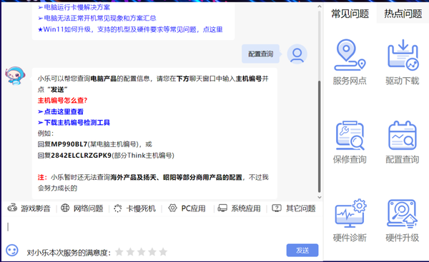Open the 电脑运行卡慢解决方案 link
The image size is (429, 262).
[x=74, y=7]
